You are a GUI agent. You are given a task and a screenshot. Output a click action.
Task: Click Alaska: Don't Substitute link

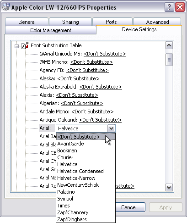coord(78,78)
